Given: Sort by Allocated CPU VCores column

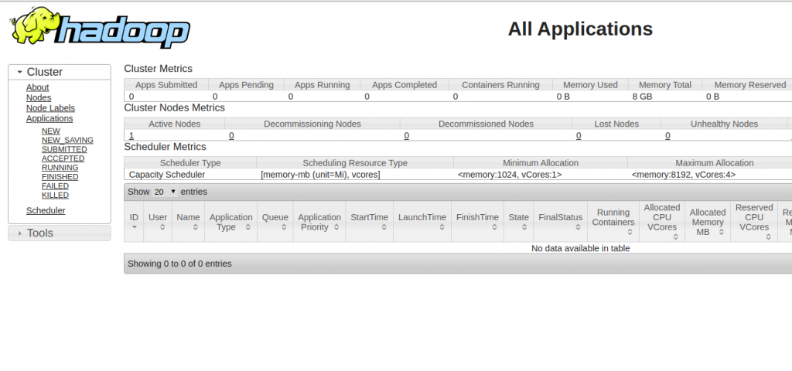Looking at the screenshot, I should pyautogui.click(x=661, y=222).
